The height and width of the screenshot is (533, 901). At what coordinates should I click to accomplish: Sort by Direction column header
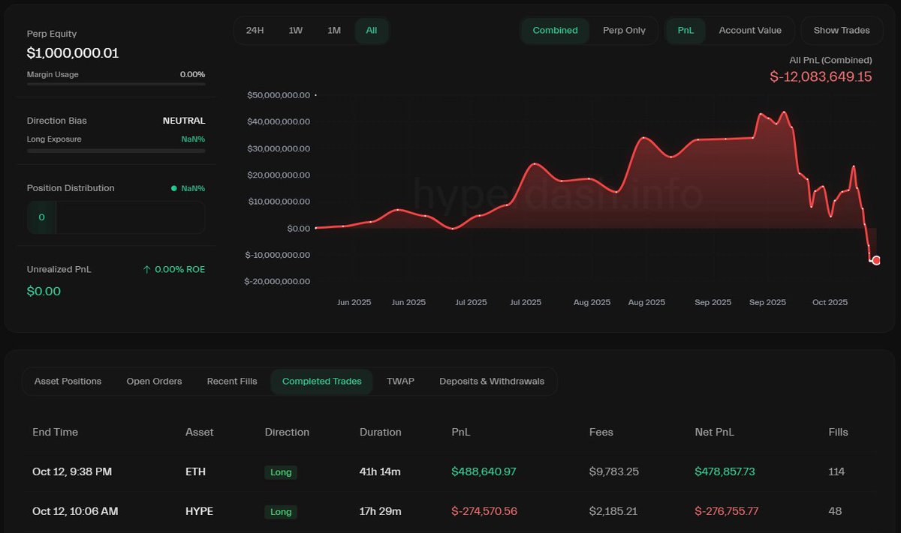(287, 433)
